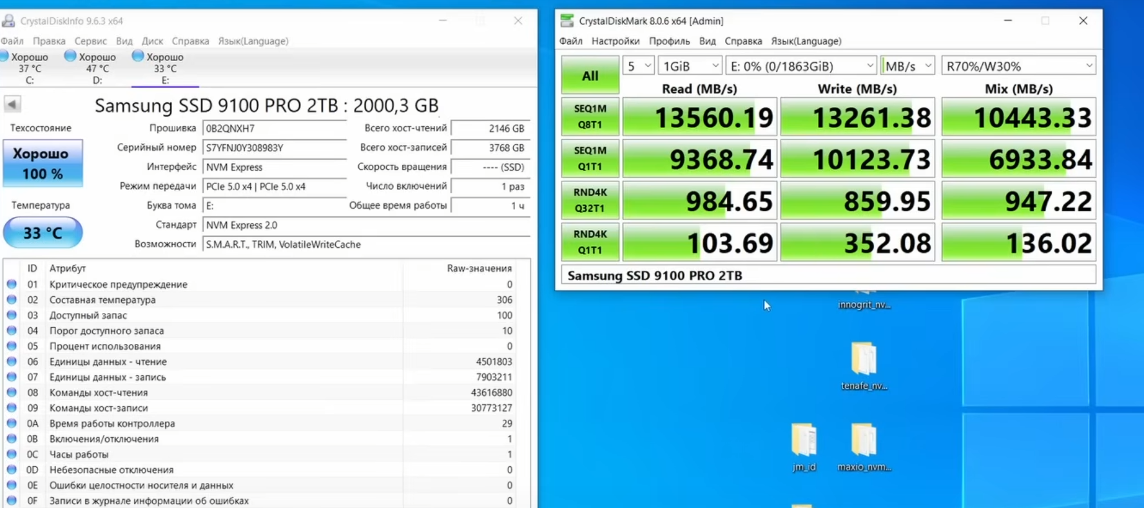Click status dot for Часы работы row

(x=12, y=454)
